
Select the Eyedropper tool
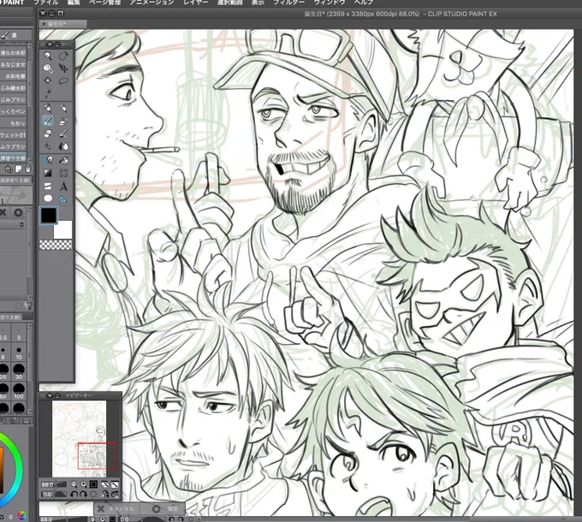48,93
